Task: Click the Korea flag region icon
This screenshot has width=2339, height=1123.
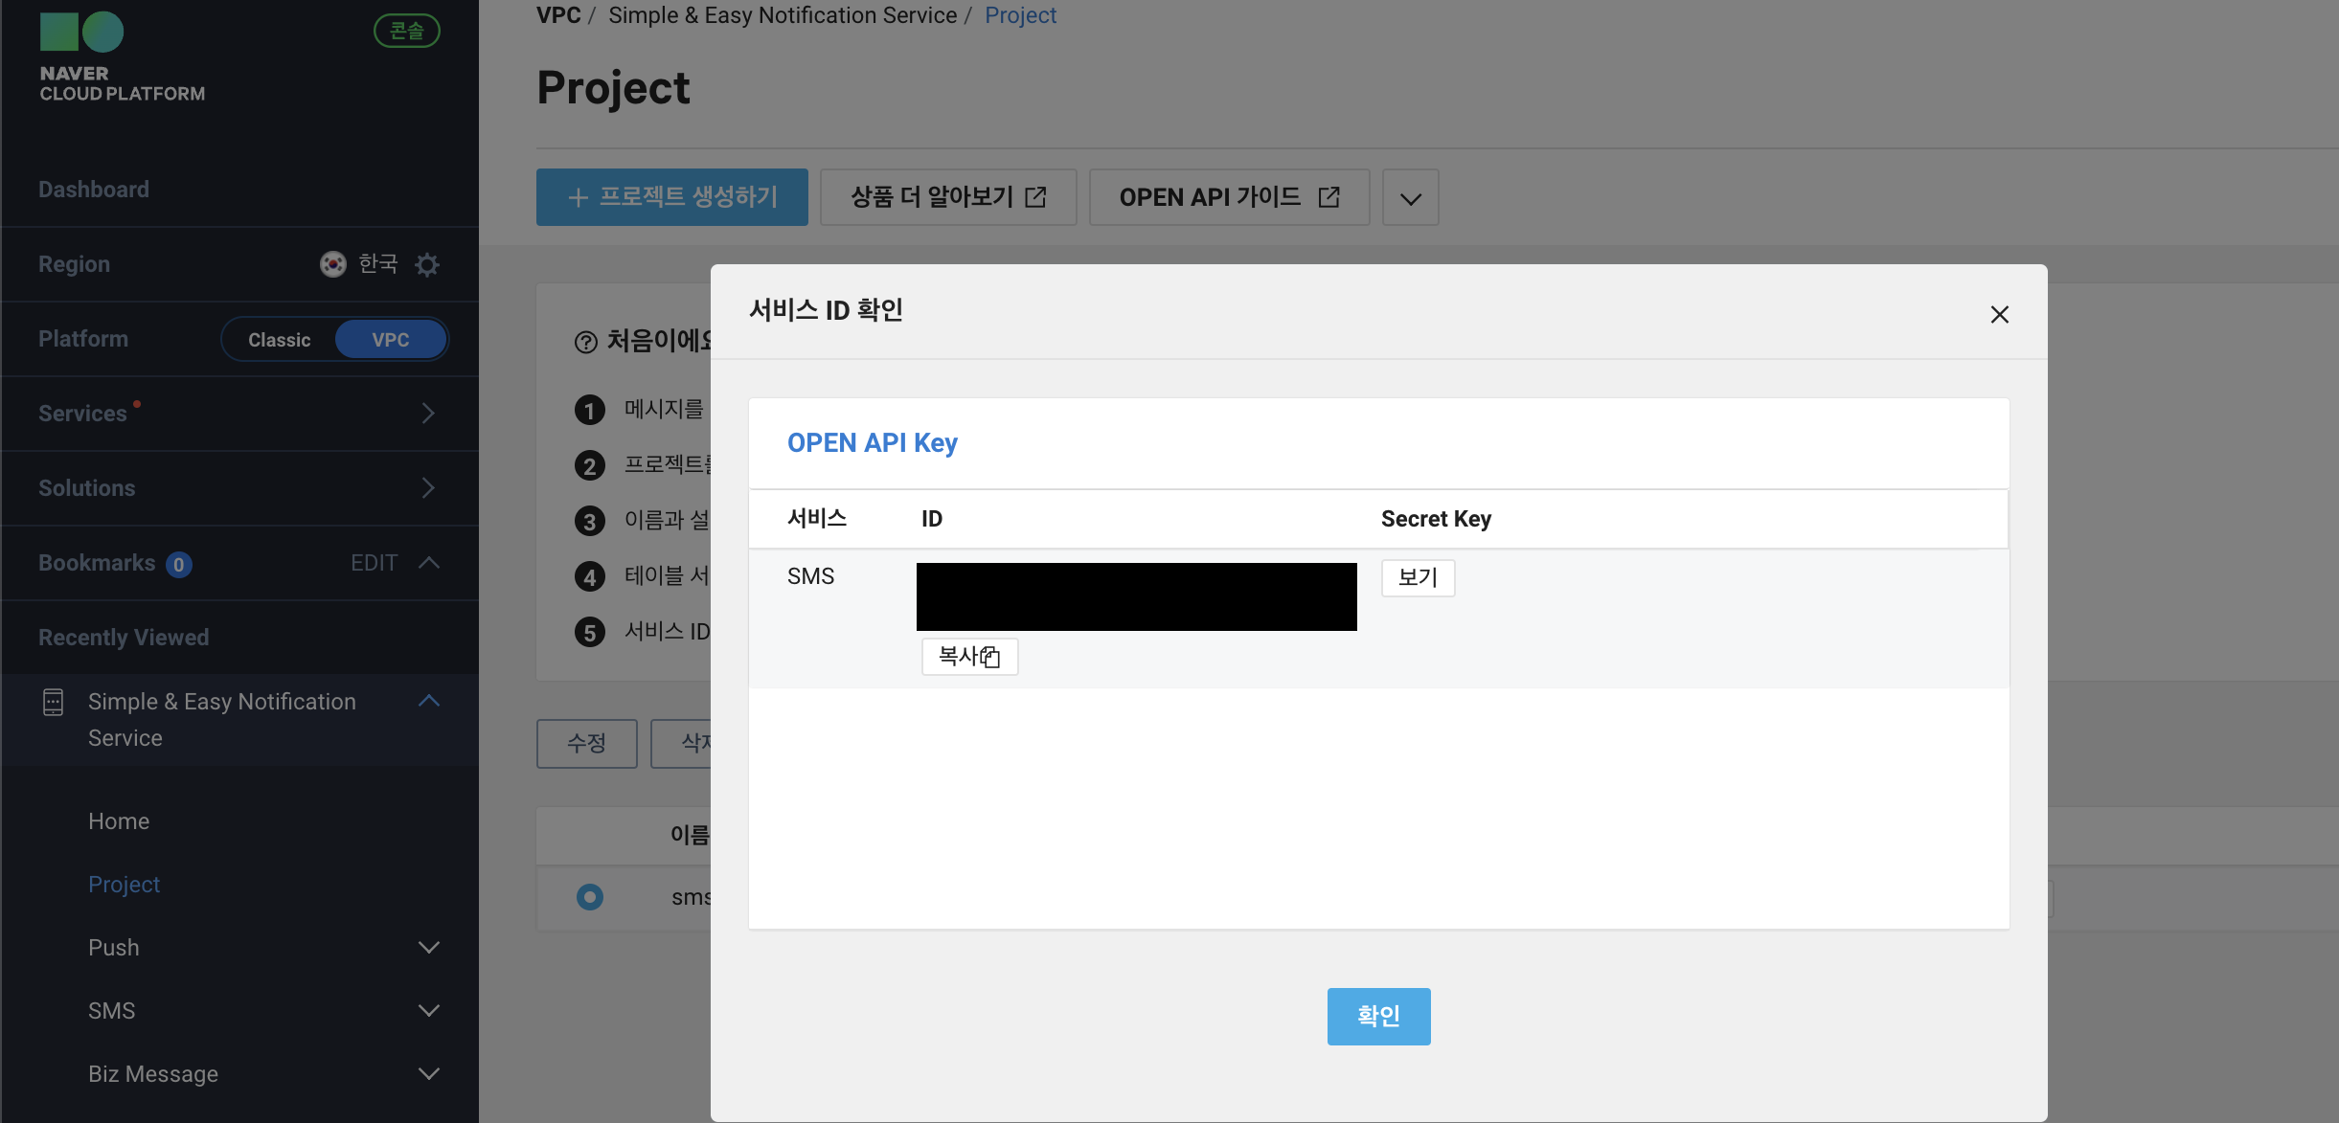Action: tap(332, 264)
